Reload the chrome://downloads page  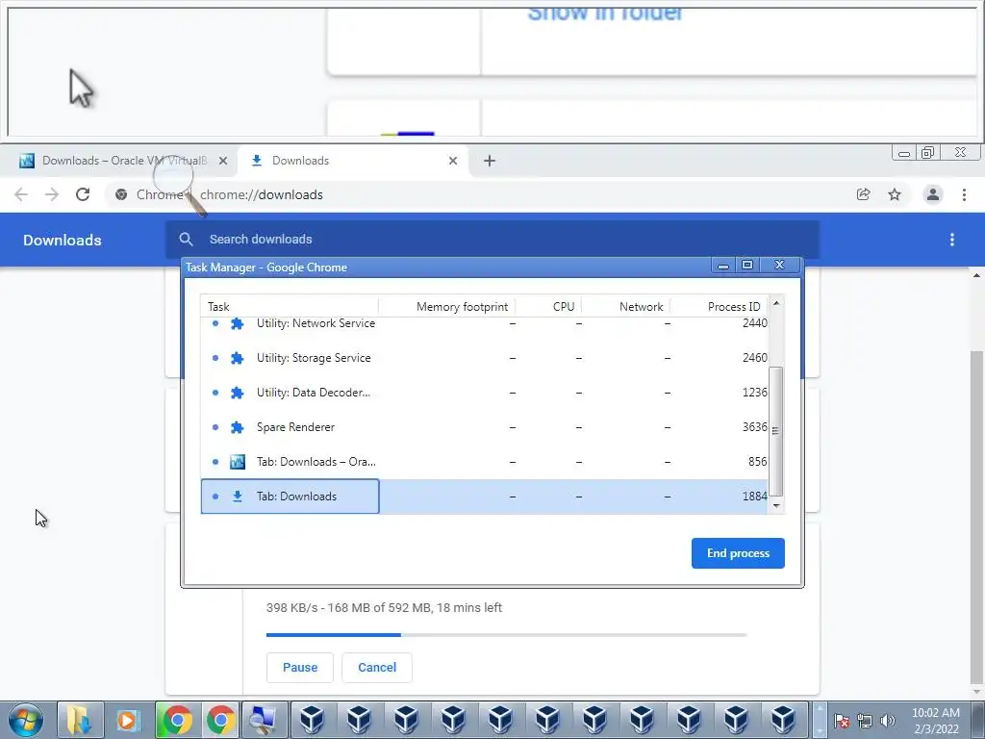[x=83, y=194]
